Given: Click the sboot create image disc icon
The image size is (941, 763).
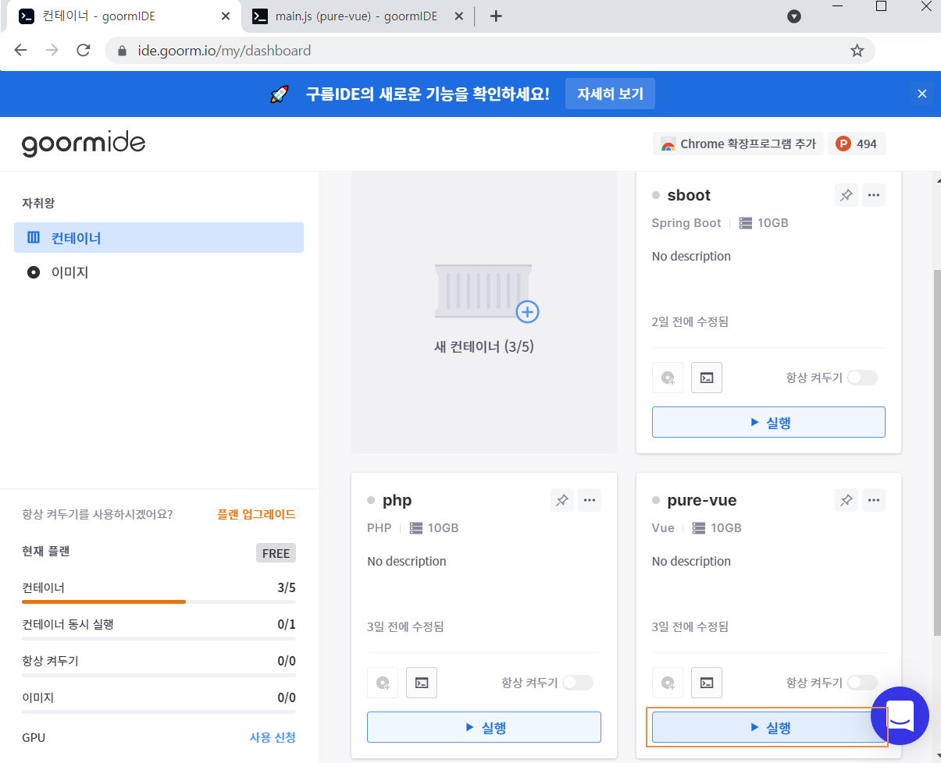Looking at the screenshot, I should pyautogui.click(x=668, y=378).
